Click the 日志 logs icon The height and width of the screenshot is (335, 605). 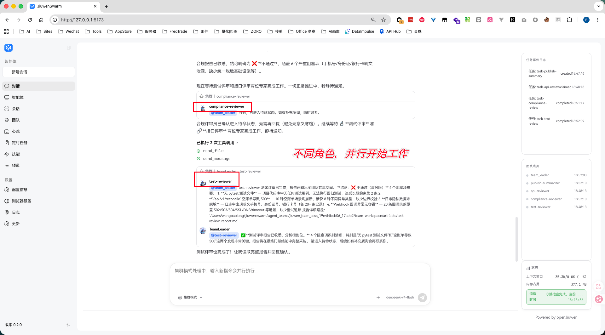7,212
